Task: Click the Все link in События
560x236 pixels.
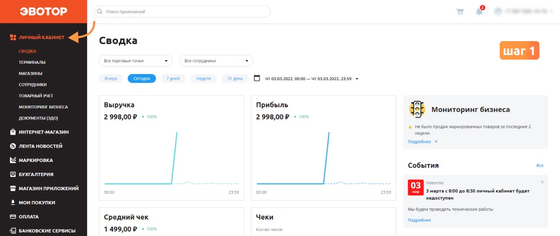Action: click(x=540, y=166)
